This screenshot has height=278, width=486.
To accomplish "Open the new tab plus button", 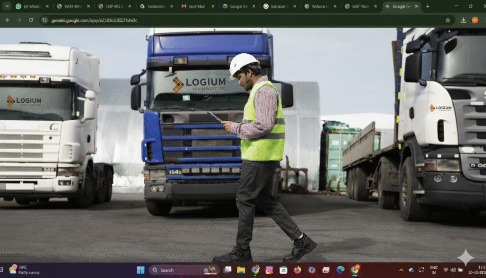I will 428,6.
